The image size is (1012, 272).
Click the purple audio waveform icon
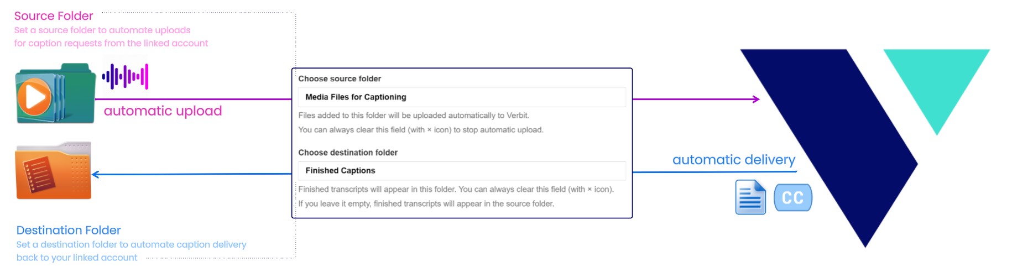coord(126,76)
